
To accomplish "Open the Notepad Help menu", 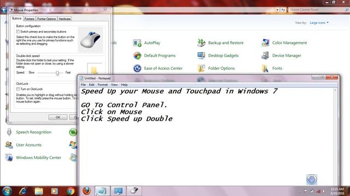I will 124,85.
